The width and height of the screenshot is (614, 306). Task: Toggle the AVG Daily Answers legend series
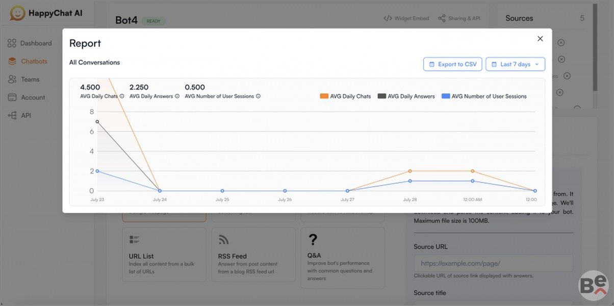pyautogui.click(x=406, y=96)
